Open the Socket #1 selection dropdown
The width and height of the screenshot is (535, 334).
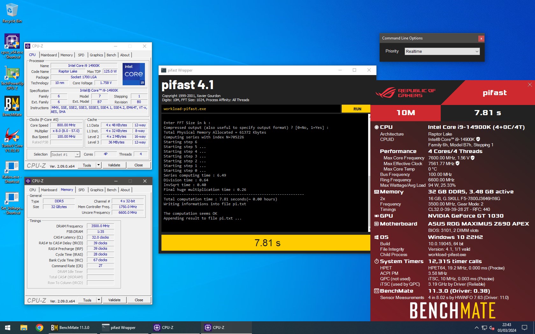pyautogui.click(x=65, y=155)
